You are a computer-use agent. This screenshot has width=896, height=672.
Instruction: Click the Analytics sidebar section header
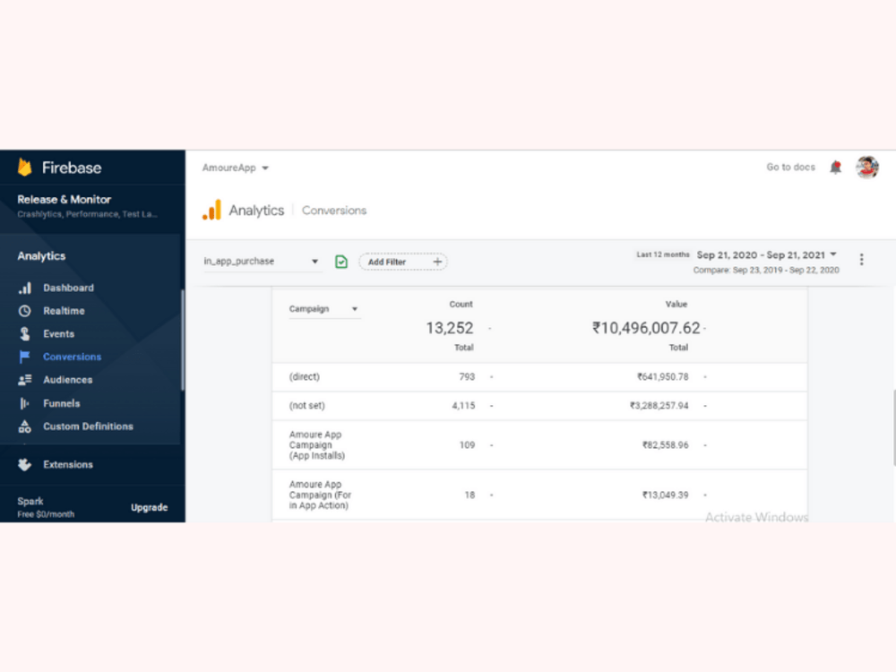(41, 256)
